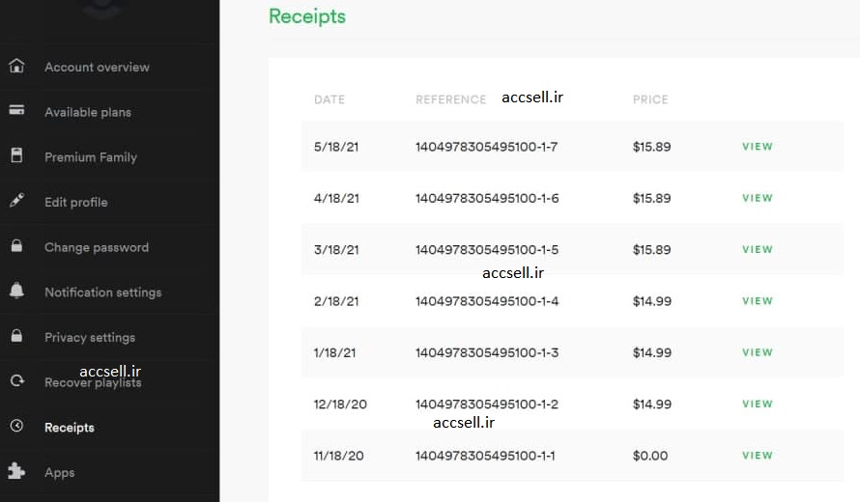Click the clock icon beside Receipts
Screen dimensions: 860x502
click(16, 426)
